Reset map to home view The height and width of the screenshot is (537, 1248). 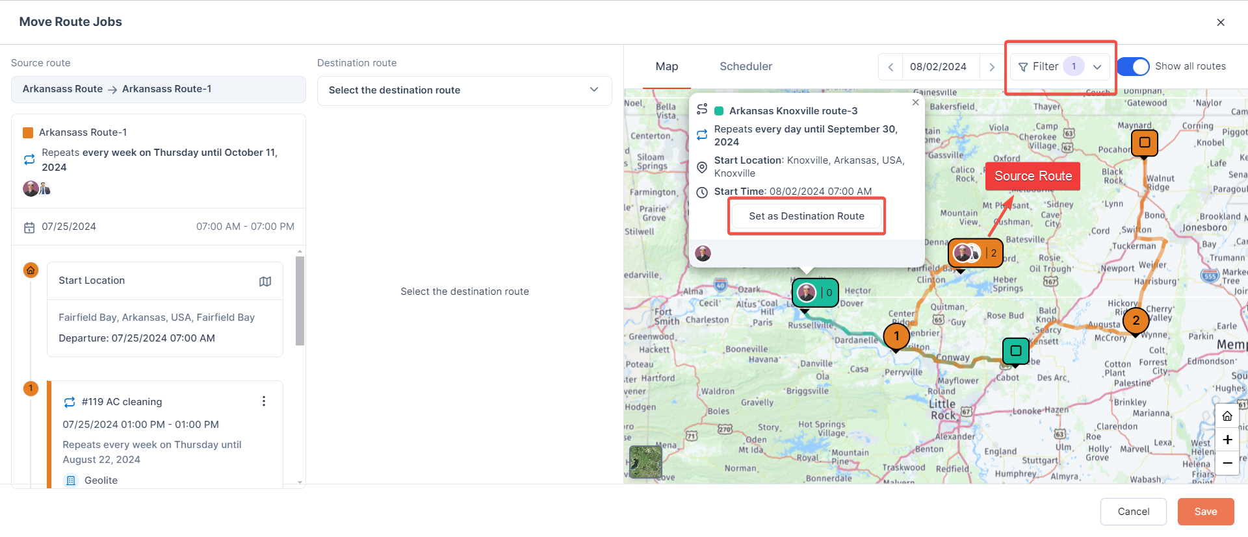[1227, 416]
